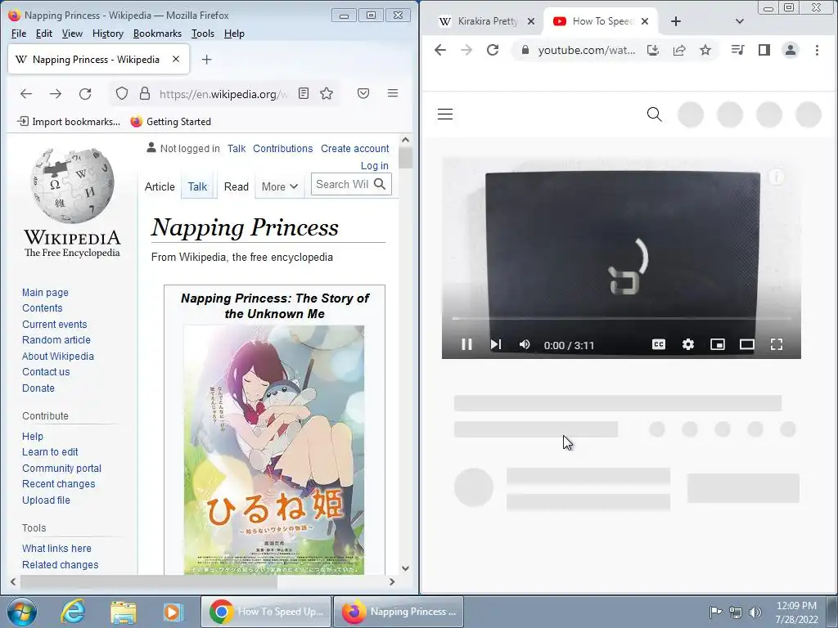Show YouTube video info card icon
The height and width of the screenshot is (628, 838).
pos(776,177)
